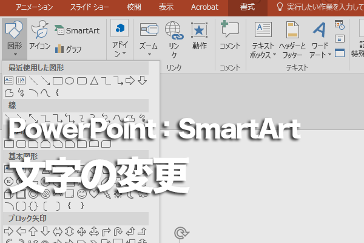Viewport: 364px width, 243px height.
Task: Click the rotation handle on slide
Action: click(x=181, y=233)
